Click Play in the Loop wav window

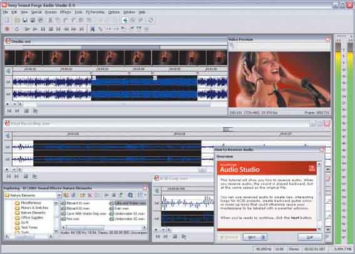click(184, 236)
